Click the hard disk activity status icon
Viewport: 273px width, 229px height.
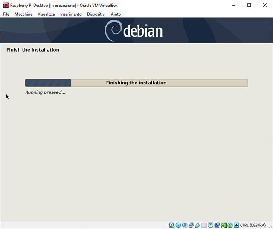[172, 225]
